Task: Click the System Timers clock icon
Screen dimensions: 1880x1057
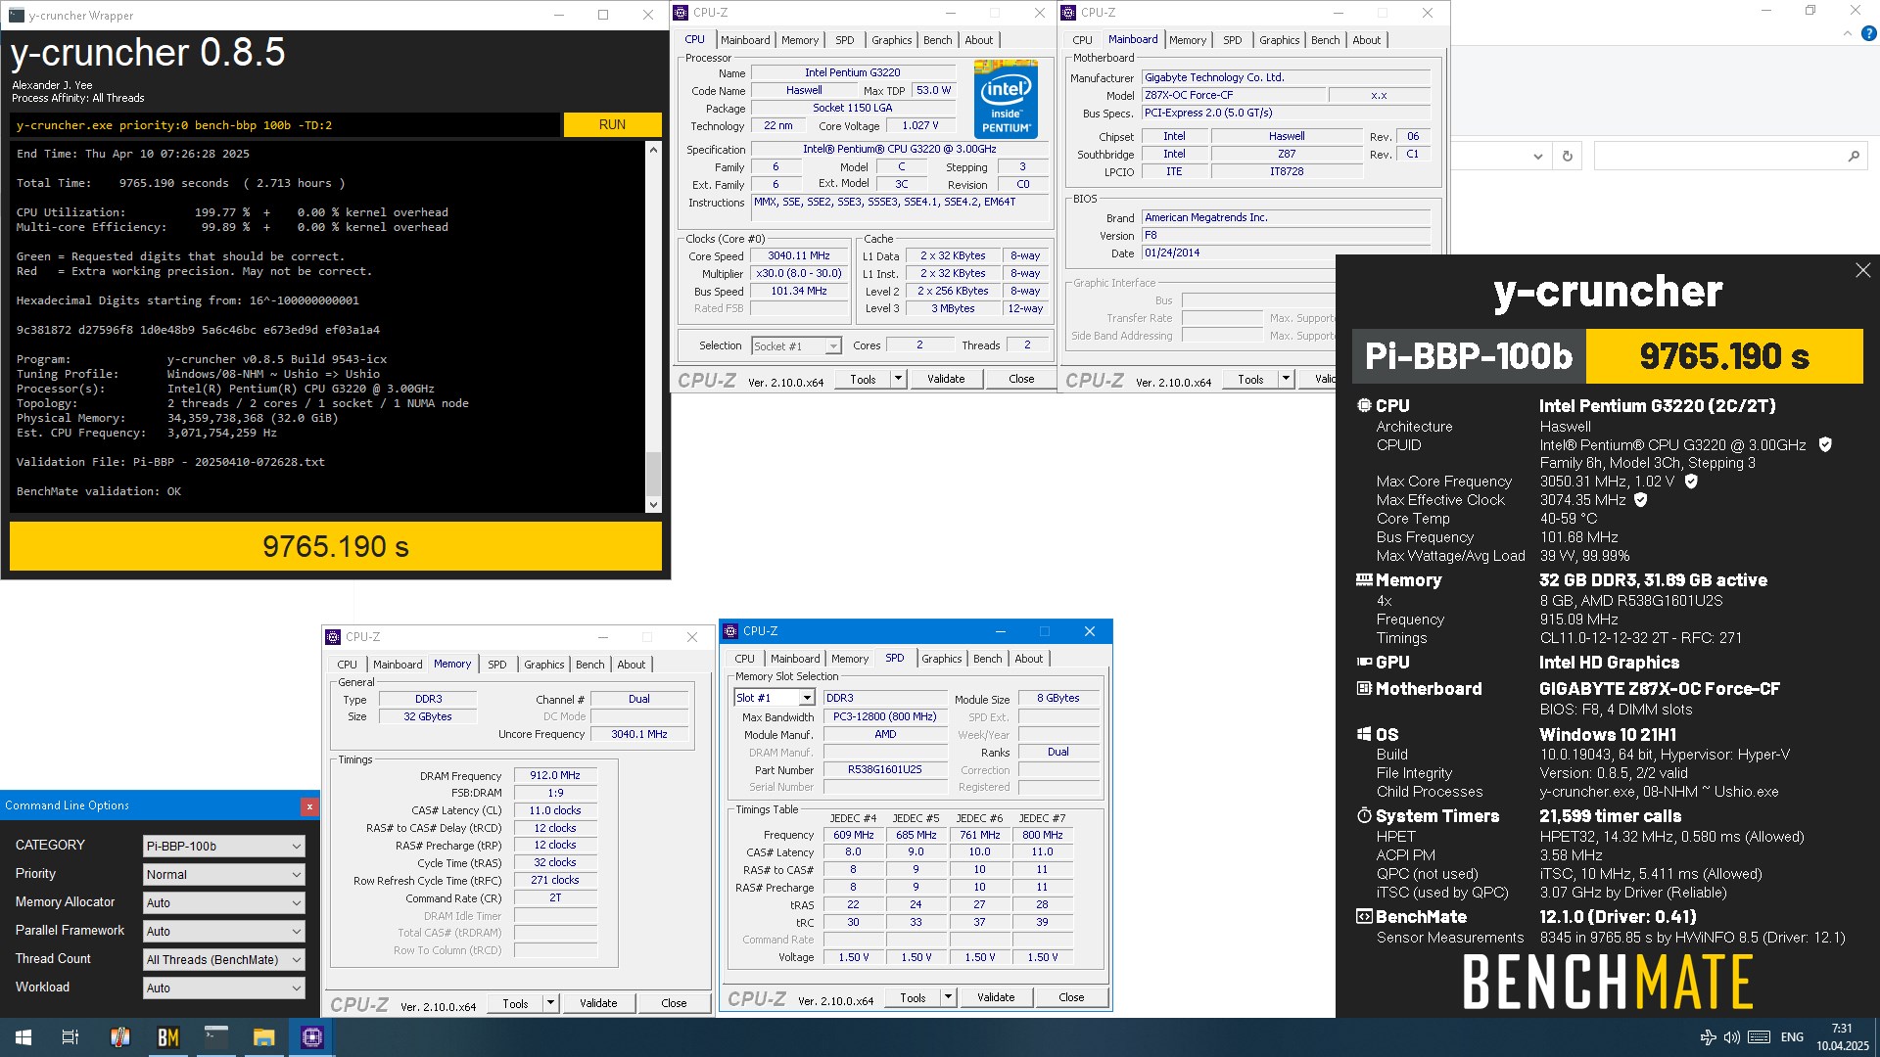Action: 1364,815
